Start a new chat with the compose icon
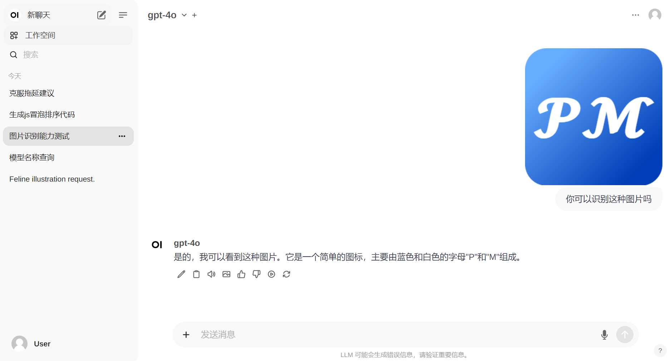Screen dimensions: 671x361 point(101,15)
